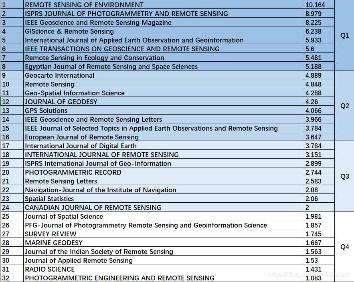The height and width of the screenshot is (282, 354).
Task: Select International Journal of Digital Earth cell
Action: (164, 146)
